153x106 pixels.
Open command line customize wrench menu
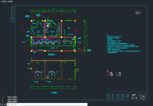5,105
